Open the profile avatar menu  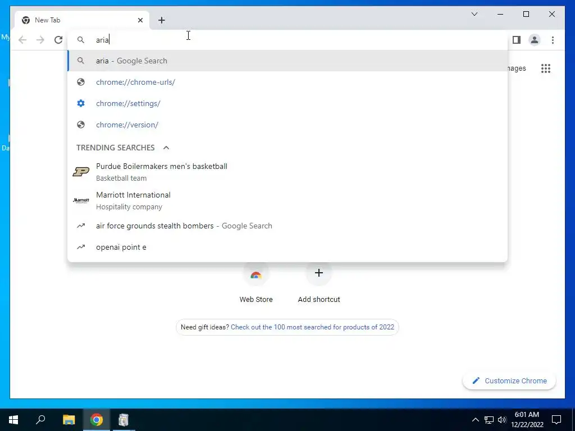(x=535, y=40)
